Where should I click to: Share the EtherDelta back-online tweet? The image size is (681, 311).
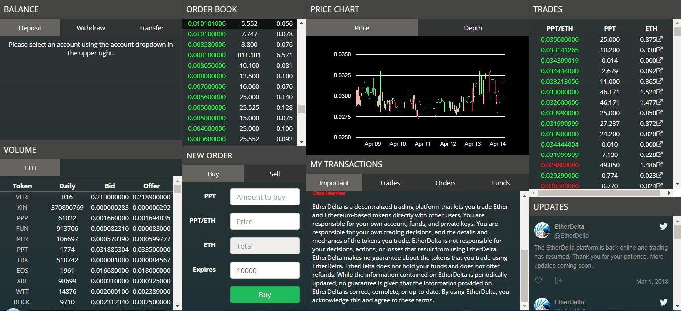coord(558,281)
